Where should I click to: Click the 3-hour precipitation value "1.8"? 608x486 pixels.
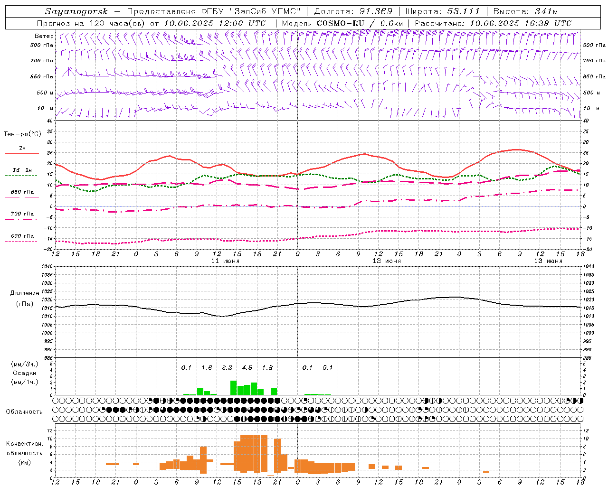267,368
